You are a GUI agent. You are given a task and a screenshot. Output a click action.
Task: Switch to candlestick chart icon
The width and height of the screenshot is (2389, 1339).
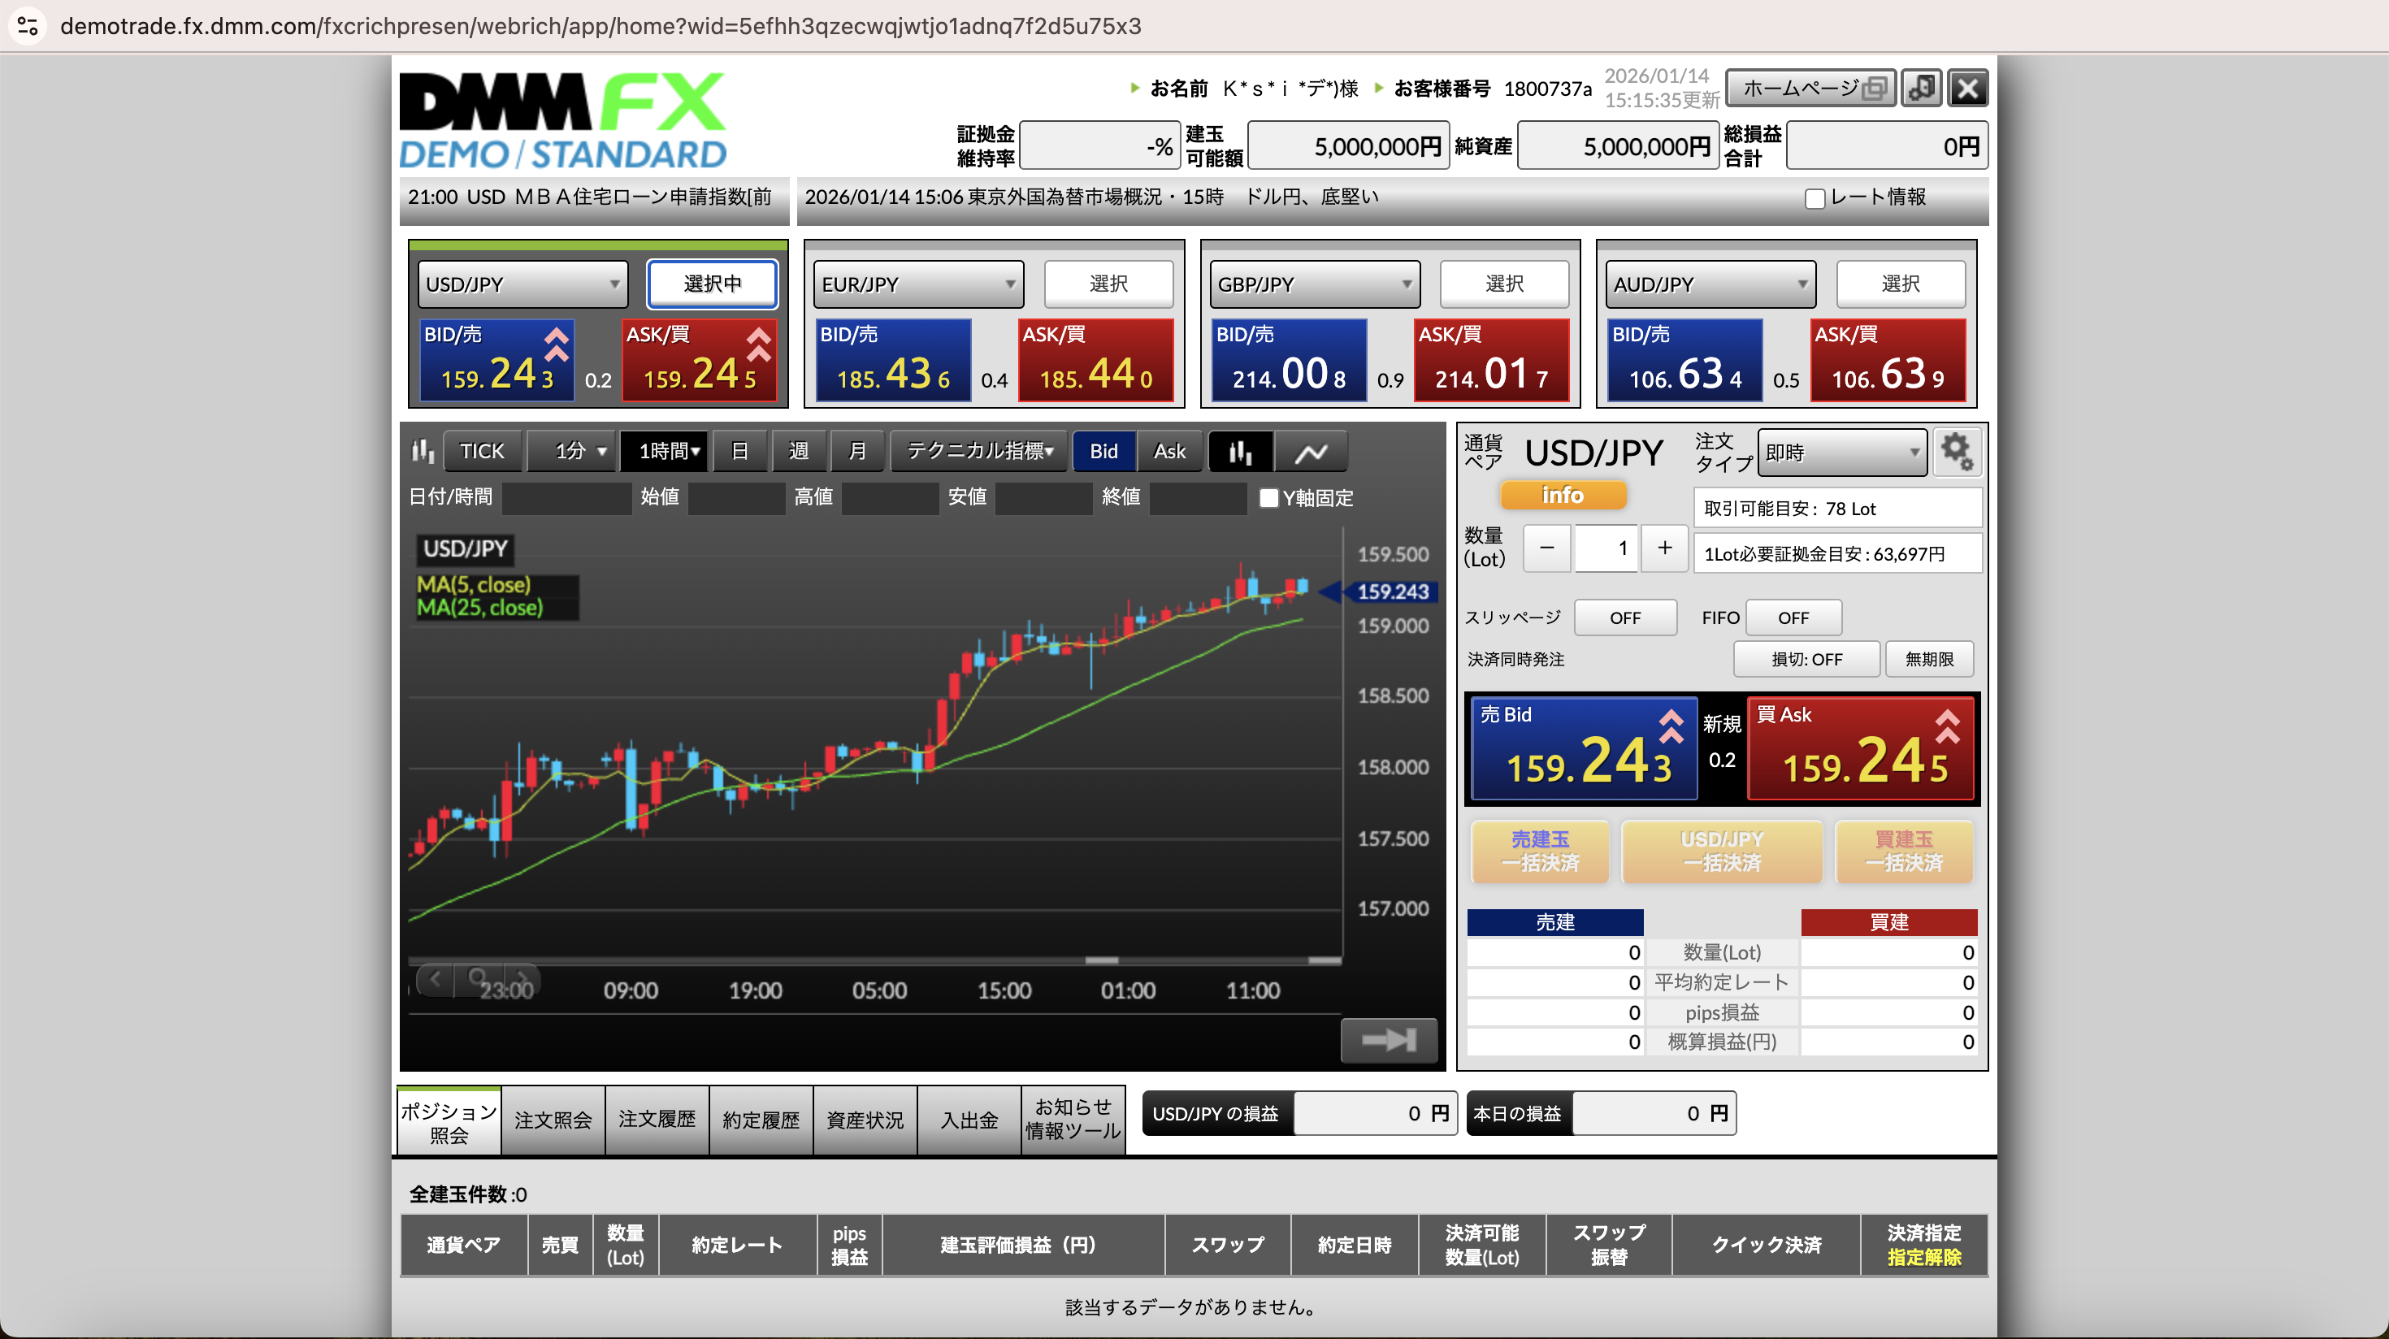coord(1240,452)
